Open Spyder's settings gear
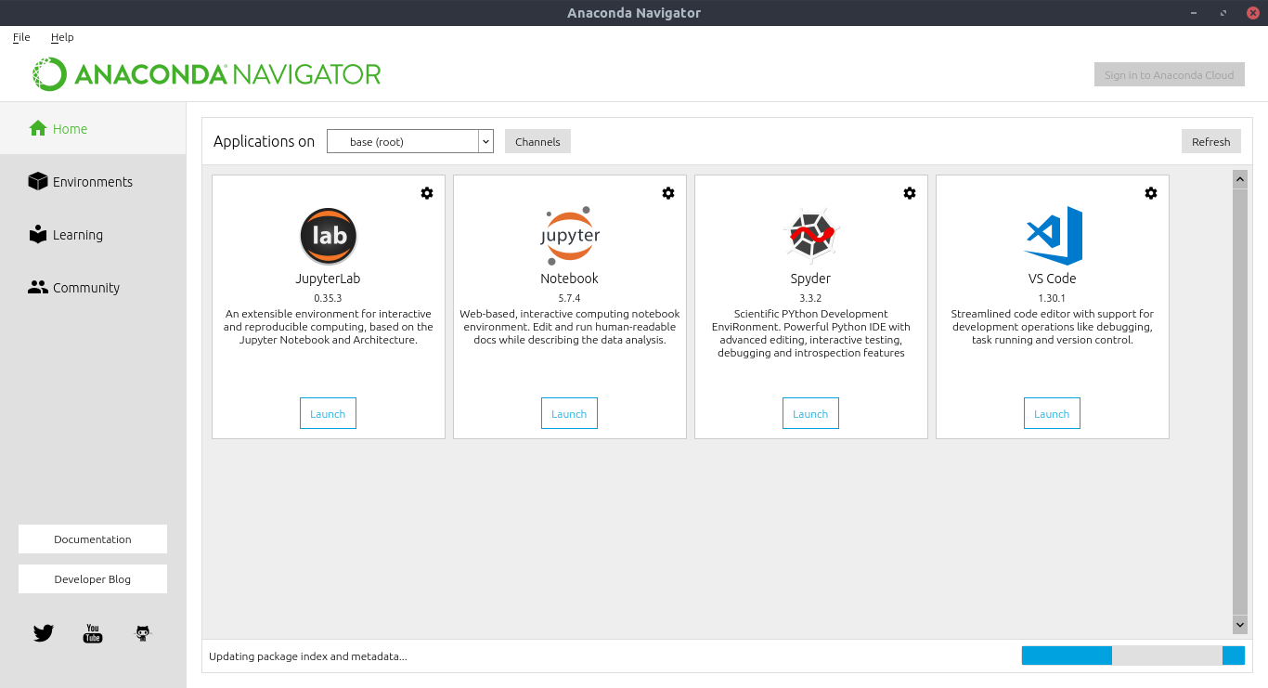 tap(910, 193)
